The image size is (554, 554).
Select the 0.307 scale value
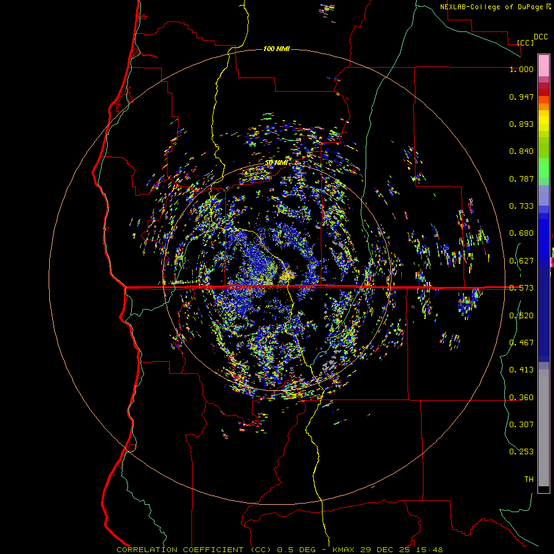click(521, 424)
